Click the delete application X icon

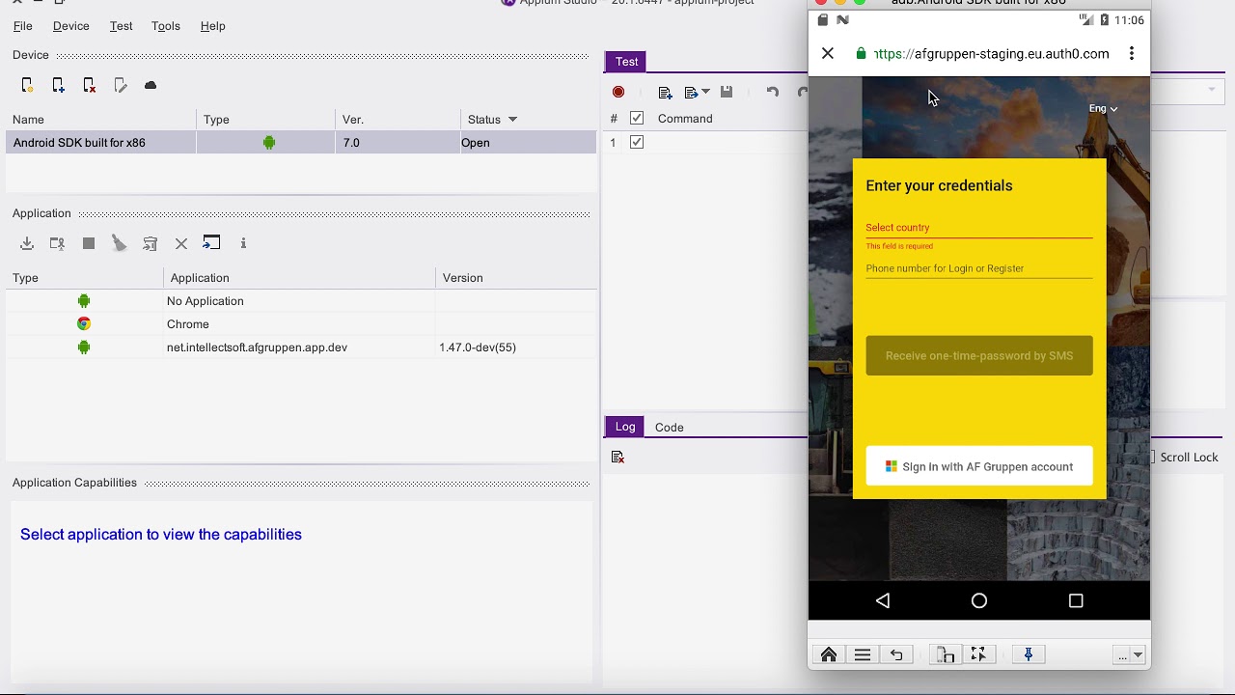pyautogui.click(x=181, y=243)
